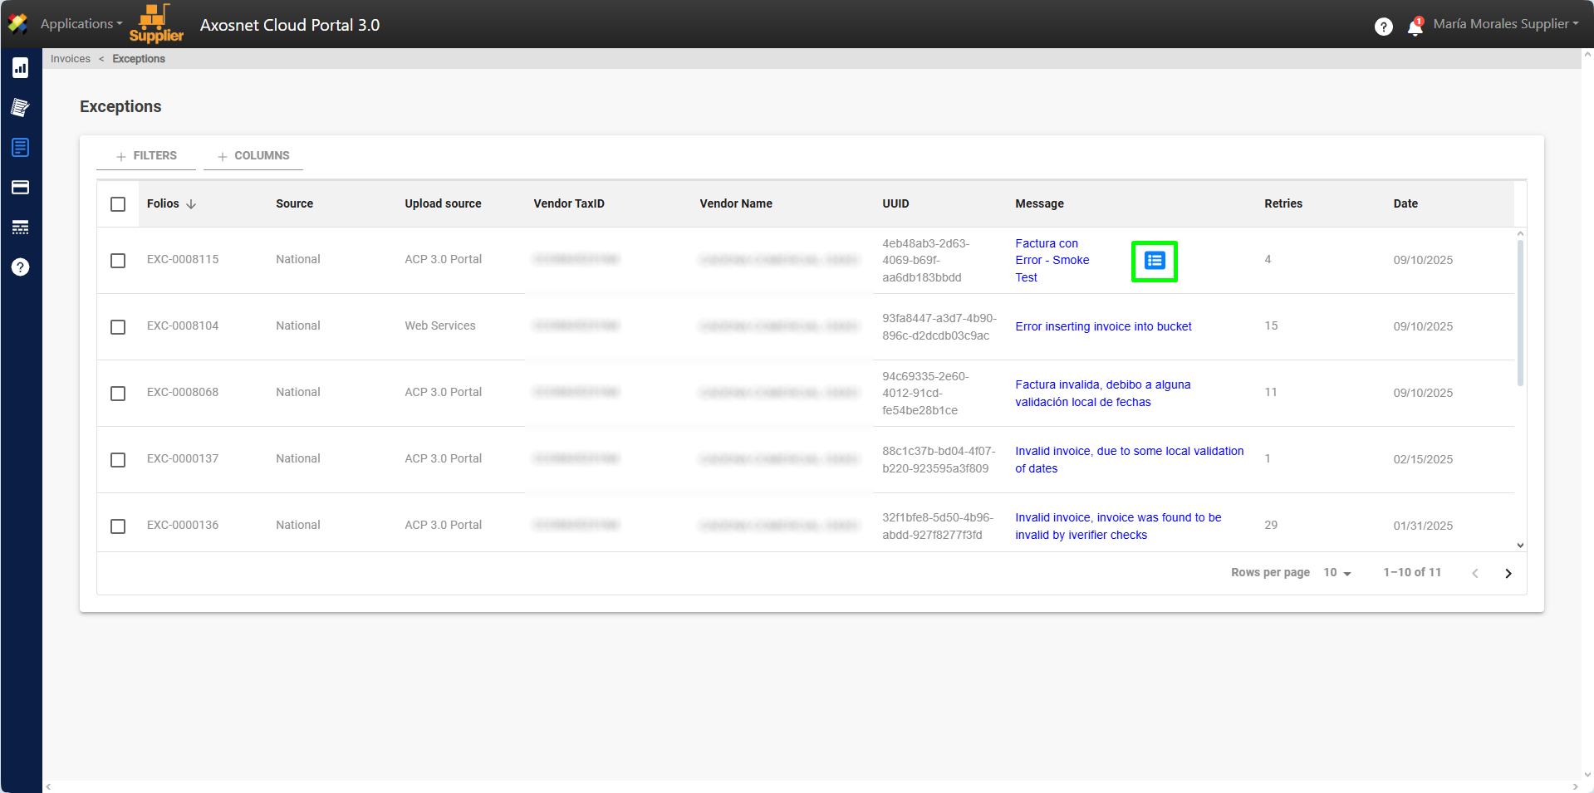Select the invoices list icon in sidebar

pos(21,148)
